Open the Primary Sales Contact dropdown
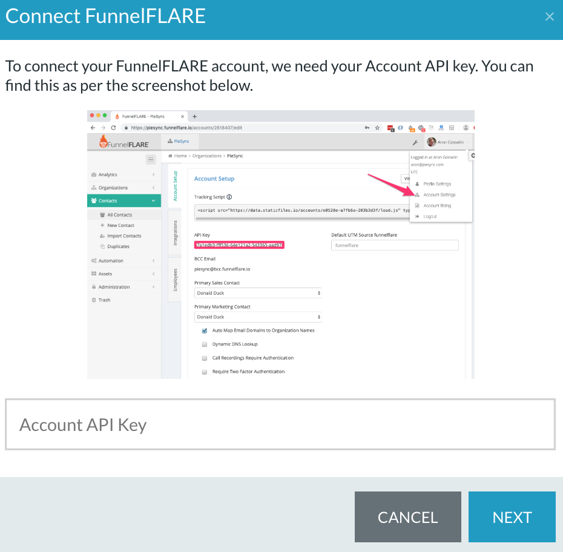 click(x=258, y=293)
